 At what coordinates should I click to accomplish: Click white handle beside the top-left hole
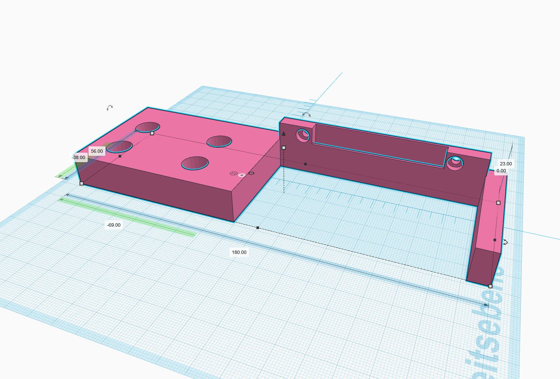(152, 133)
